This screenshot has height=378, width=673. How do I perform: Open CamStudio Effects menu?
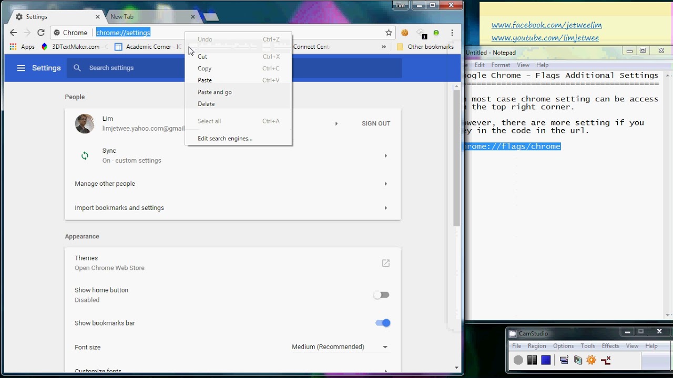tap(610, 346)
